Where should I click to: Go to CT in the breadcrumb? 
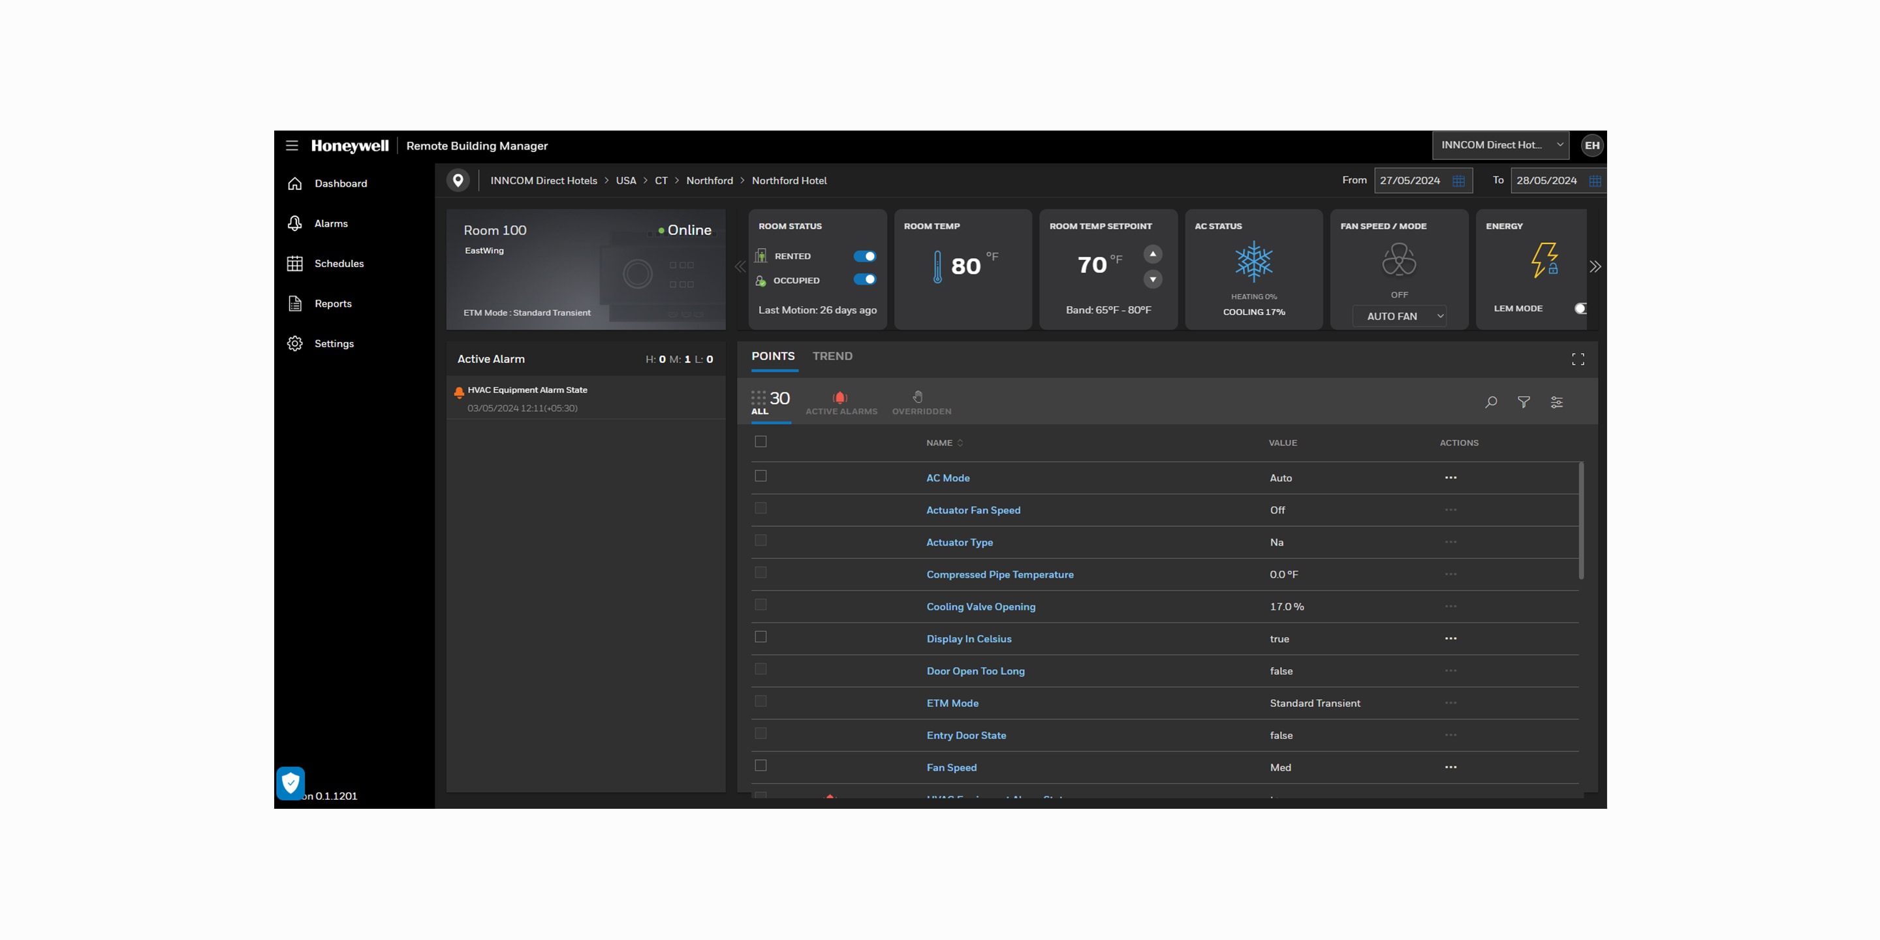[661, 180]
